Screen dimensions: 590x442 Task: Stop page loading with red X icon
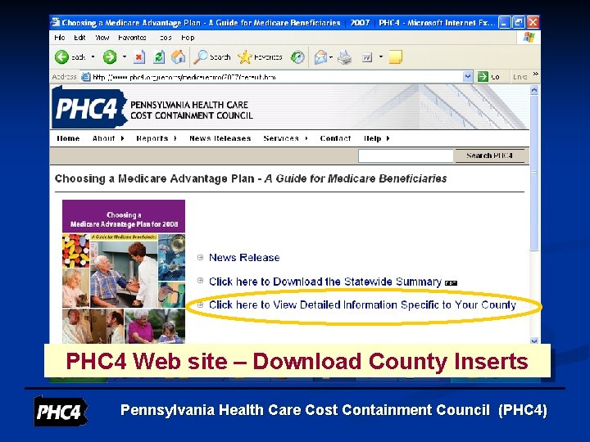[x=138, y=57]
